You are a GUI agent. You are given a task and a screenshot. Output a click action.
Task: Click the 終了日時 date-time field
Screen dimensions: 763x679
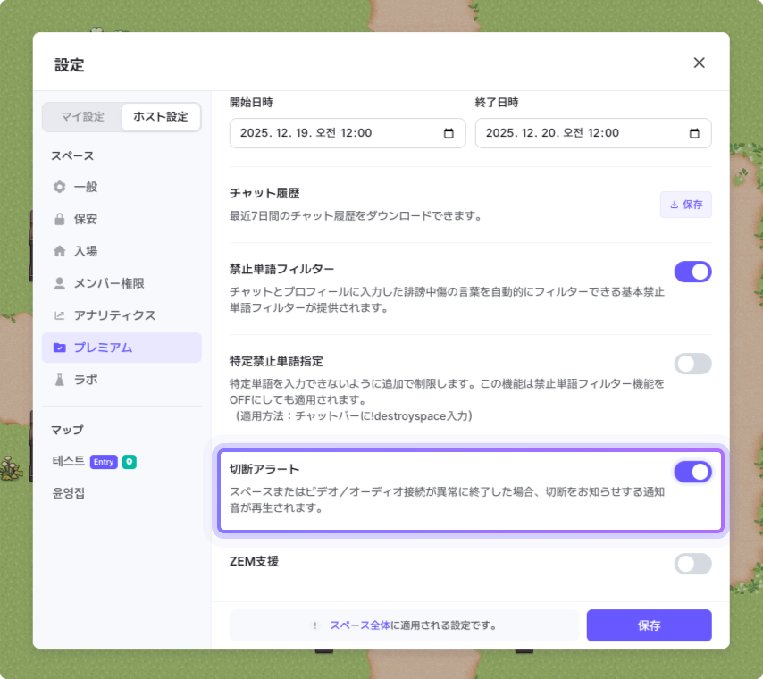point(593,133)
